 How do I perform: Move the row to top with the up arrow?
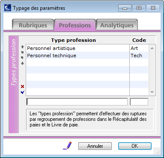click(22, 47)
